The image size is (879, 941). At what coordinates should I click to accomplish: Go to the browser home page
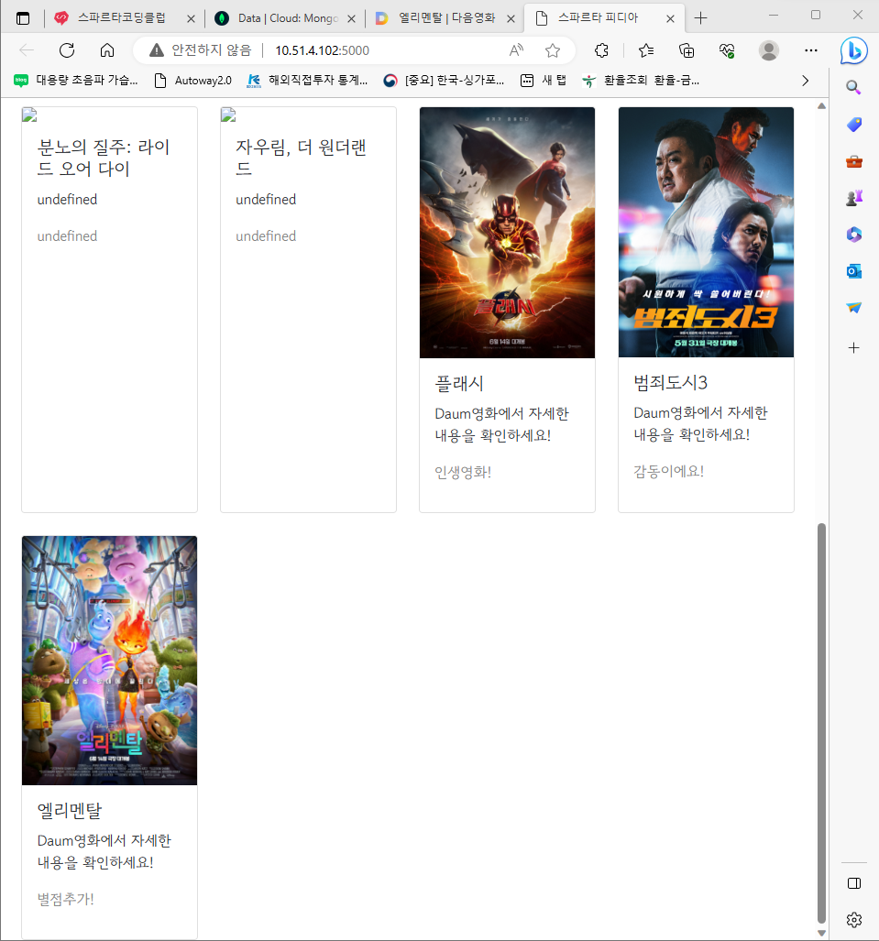point(107,50)
